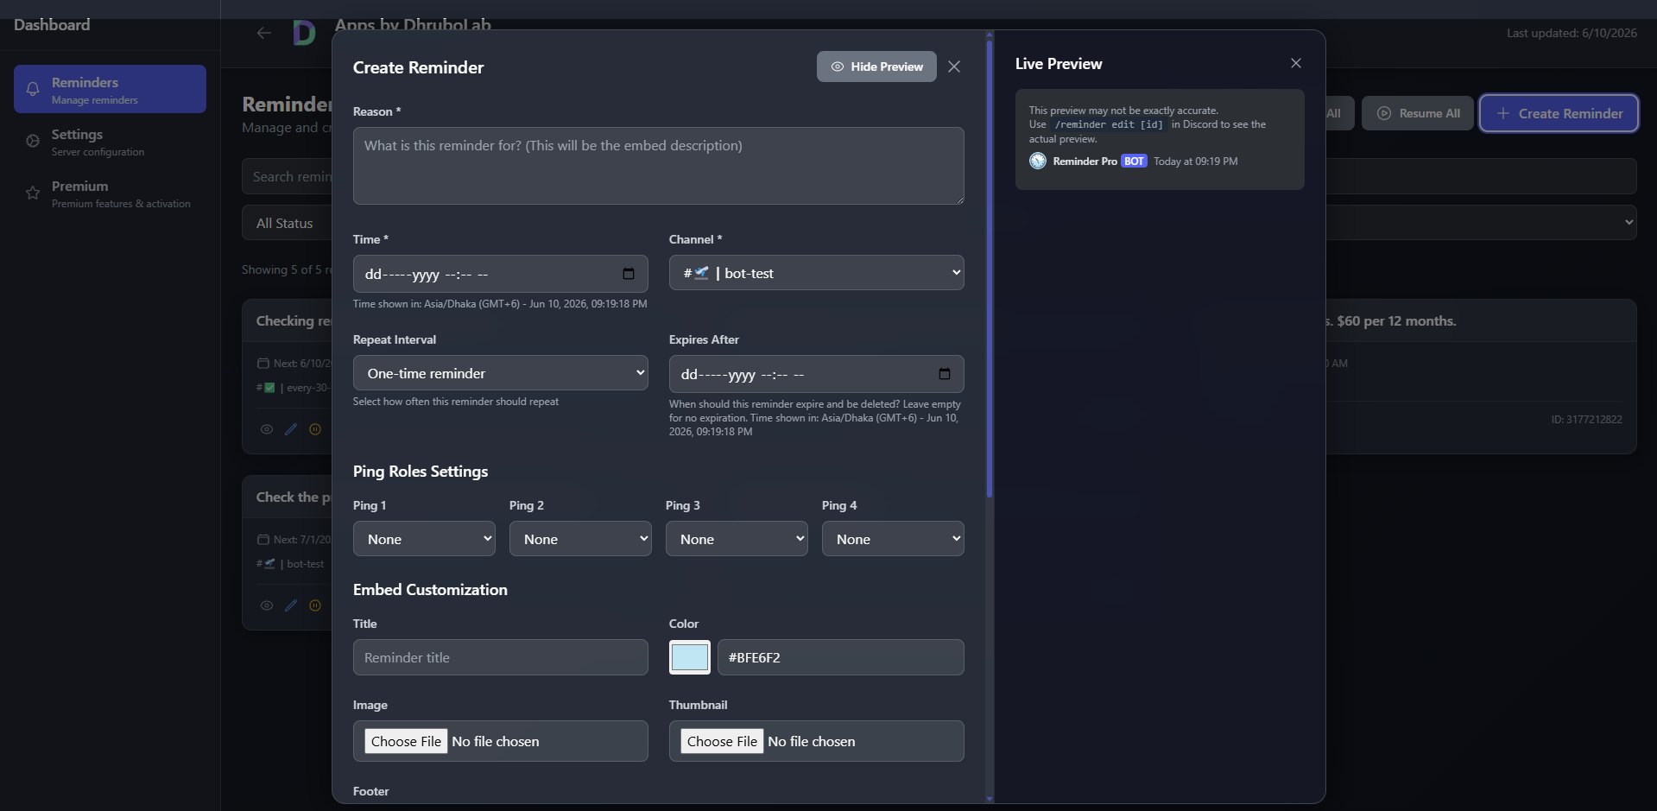
Task: Open the Channel dropdown showing bot-test
Action: click(x=816, y=273)
